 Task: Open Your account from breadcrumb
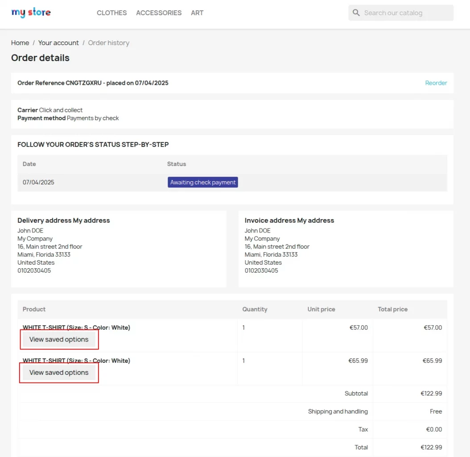(x=58, y=42)
